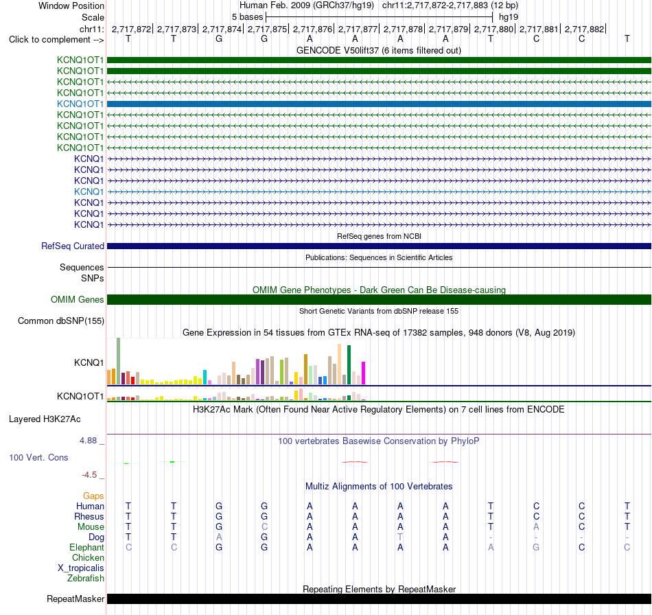Click position label 2,717,880
This screenshot has width=652, height=615.
[x=494, y=29]
